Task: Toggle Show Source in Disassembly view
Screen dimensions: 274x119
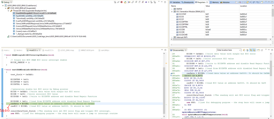Action: pos(254,50)
